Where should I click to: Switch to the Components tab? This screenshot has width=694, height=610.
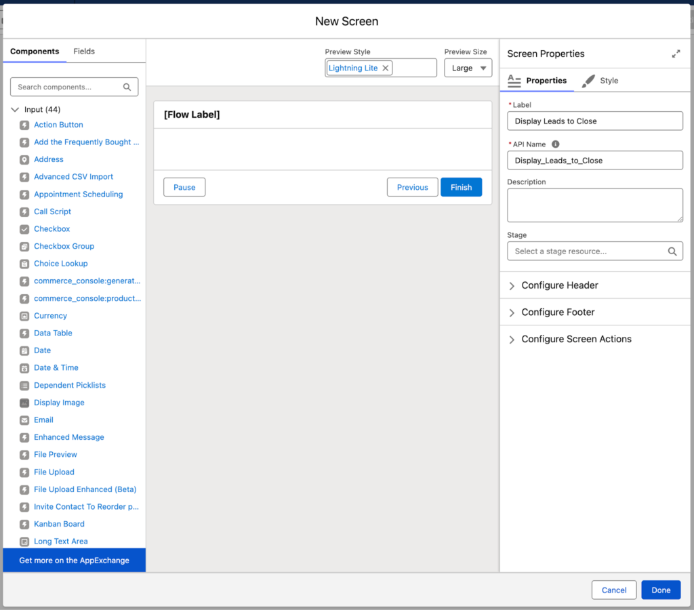pos(35,52)
